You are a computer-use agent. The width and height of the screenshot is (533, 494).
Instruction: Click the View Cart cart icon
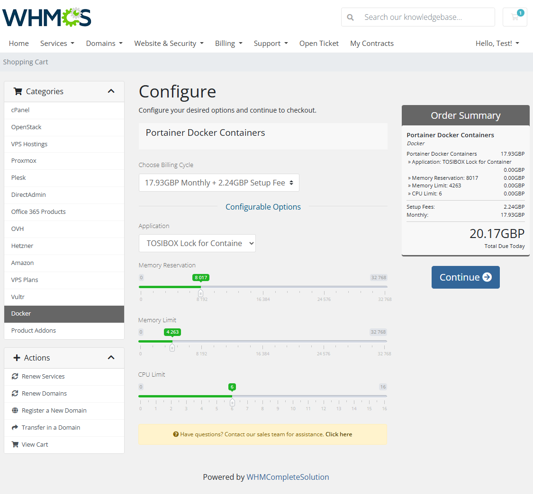15,444
